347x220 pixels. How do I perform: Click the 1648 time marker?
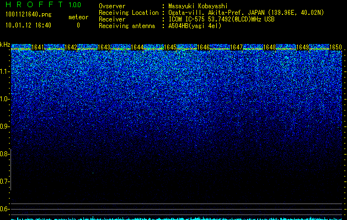[270, 47]
